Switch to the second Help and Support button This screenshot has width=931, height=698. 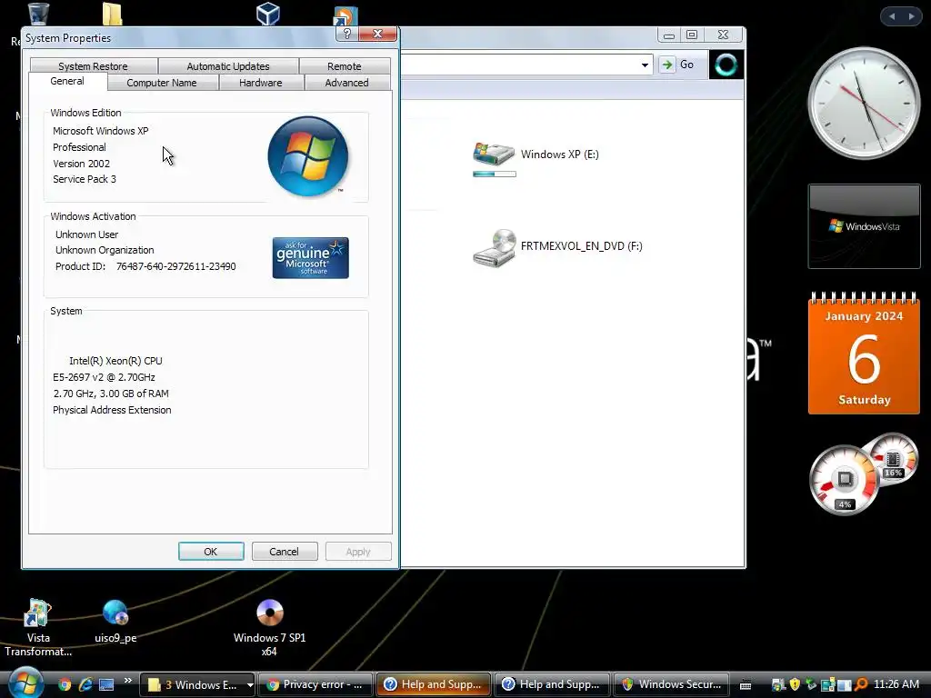552,685
